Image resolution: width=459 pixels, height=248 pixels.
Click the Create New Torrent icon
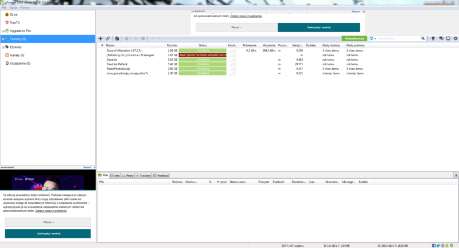[x=118, y=38]
